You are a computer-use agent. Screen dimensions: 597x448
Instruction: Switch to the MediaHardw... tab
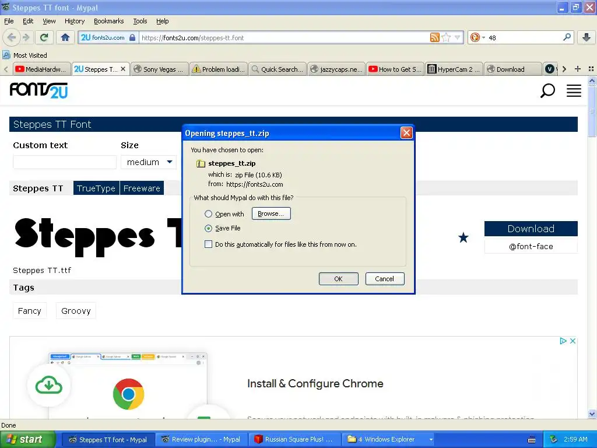pyautogui.click(x=42, y=69)
